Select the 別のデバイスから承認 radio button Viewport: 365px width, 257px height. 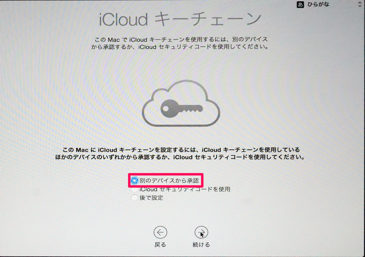point(134,180)
